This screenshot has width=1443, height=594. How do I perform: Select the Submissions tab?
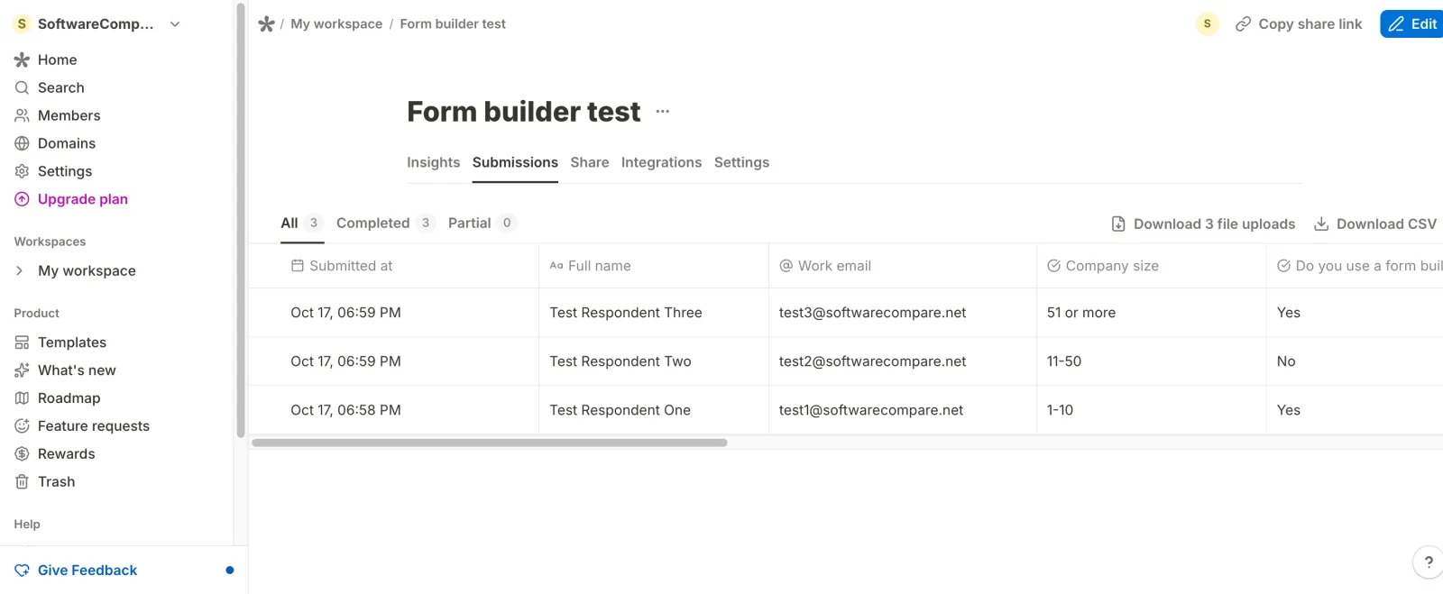pos(515,162)
